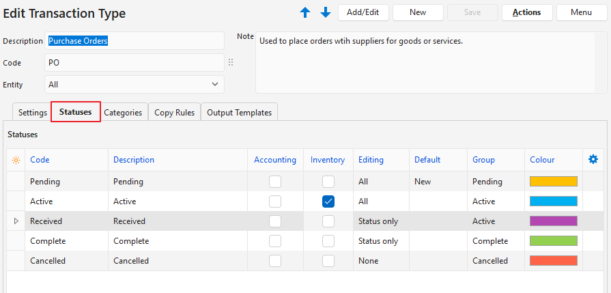Click the orange Pending colour swatch

pyautogui.click(x=554, y=182)
